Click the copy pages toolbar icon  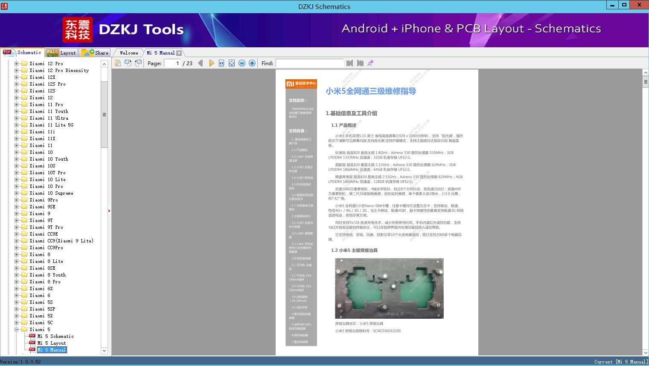point(117,63)
